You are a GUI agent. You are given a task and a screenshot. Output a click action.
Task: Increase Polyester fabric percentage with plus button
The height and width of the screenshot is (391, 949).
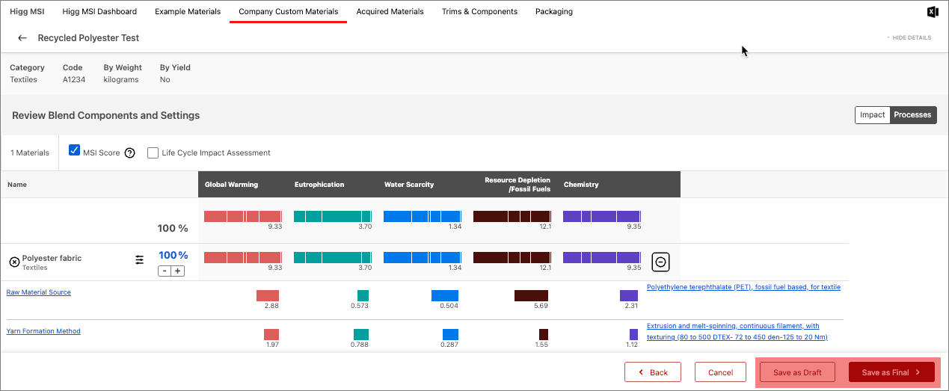click(x=178, y=271)
